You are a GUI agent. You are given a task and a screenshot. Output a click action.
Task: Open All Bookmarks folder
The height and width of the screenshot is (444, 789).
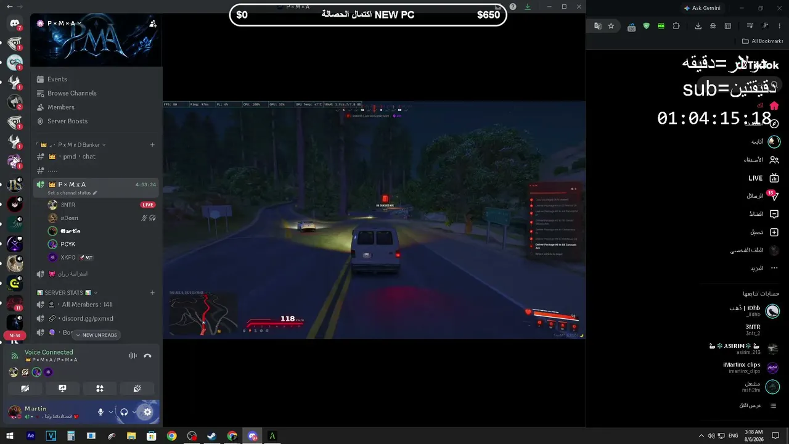[762, 41]
